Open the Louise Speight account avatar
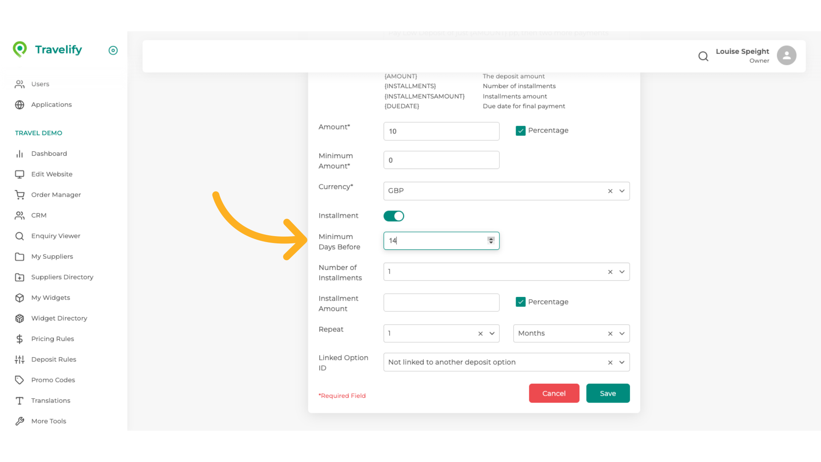 [x=786, y=55]
